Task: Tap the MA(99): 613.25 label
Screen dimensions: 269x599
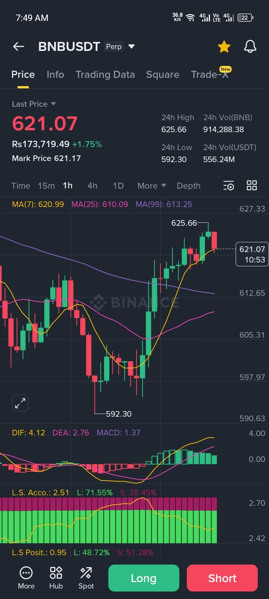Action: 164,204
